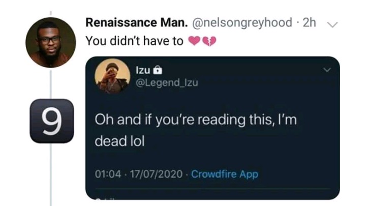Open the quoted tweet "I'm dead lol" text

click(196, 130)
